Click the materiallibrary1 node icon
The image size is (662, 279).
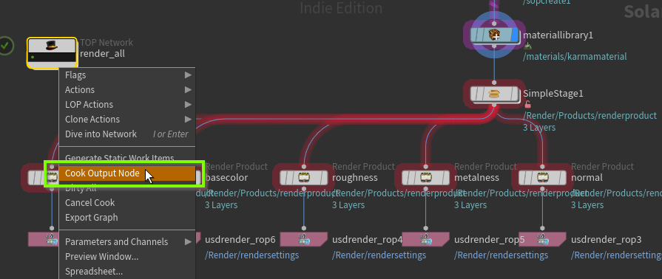(494, 35)
